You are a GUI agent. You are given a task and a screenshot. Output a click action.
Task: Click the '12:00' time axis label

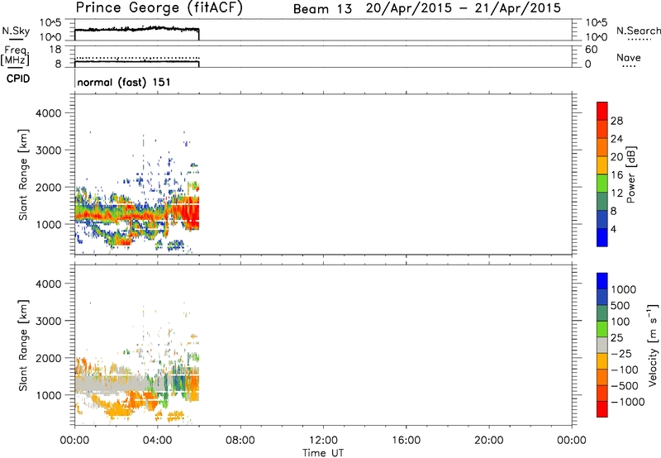click(323, 441)
